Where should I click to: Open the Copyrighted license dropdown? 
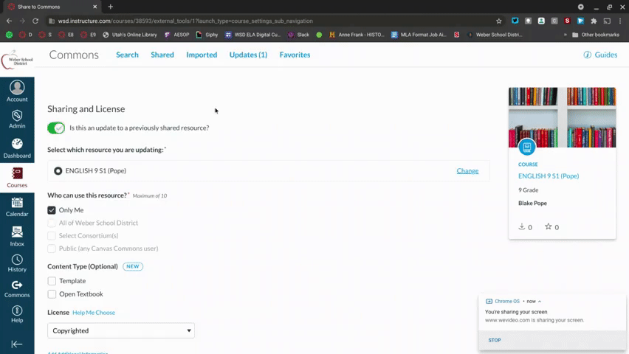coord(121,330)
